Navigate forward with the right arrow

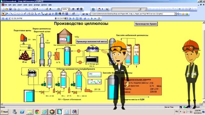pyautogui.click(x=87, y=14)
